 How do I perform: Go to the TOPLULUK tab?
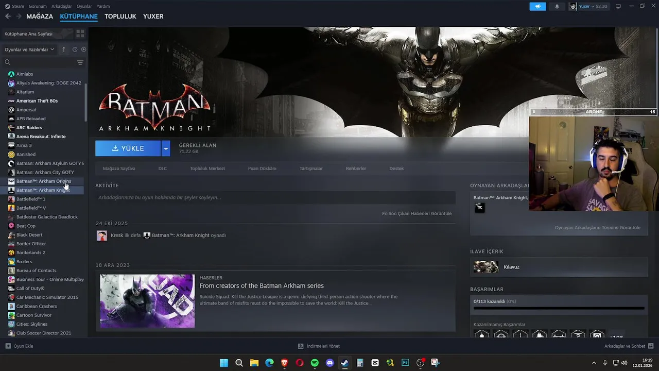(120, 16)
